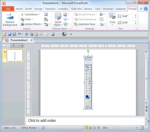
Task: Click Picture Layout icon
Action: coord(65,24)
